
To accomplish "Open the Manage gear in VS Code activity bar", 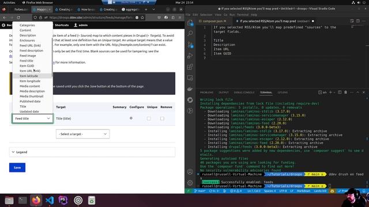I will [x=190, y=183].
